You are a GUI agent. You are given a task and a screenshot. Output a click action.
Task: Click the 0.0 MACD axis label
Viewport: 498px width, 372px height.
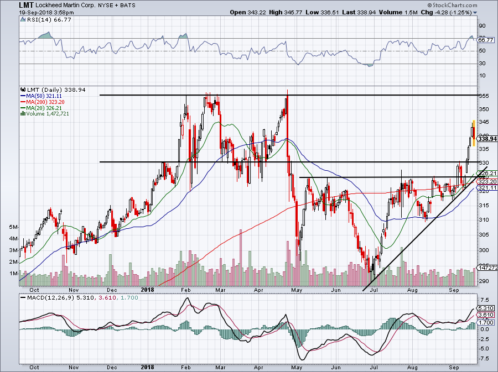point(484,329)
